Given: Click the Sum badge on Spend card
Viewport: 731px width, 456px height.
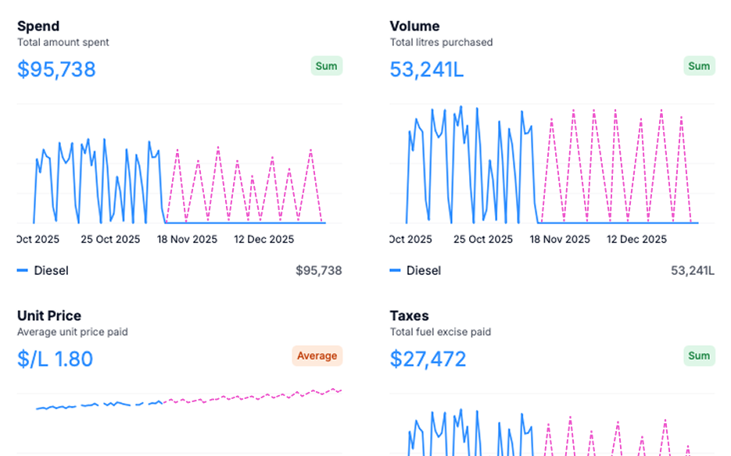Looking at the screenshot, I should 326,66.
